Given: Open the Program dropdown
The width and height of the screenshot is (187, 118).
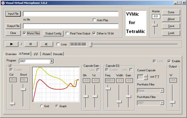Looking at the screenshot, I should (x=52, y=61).
